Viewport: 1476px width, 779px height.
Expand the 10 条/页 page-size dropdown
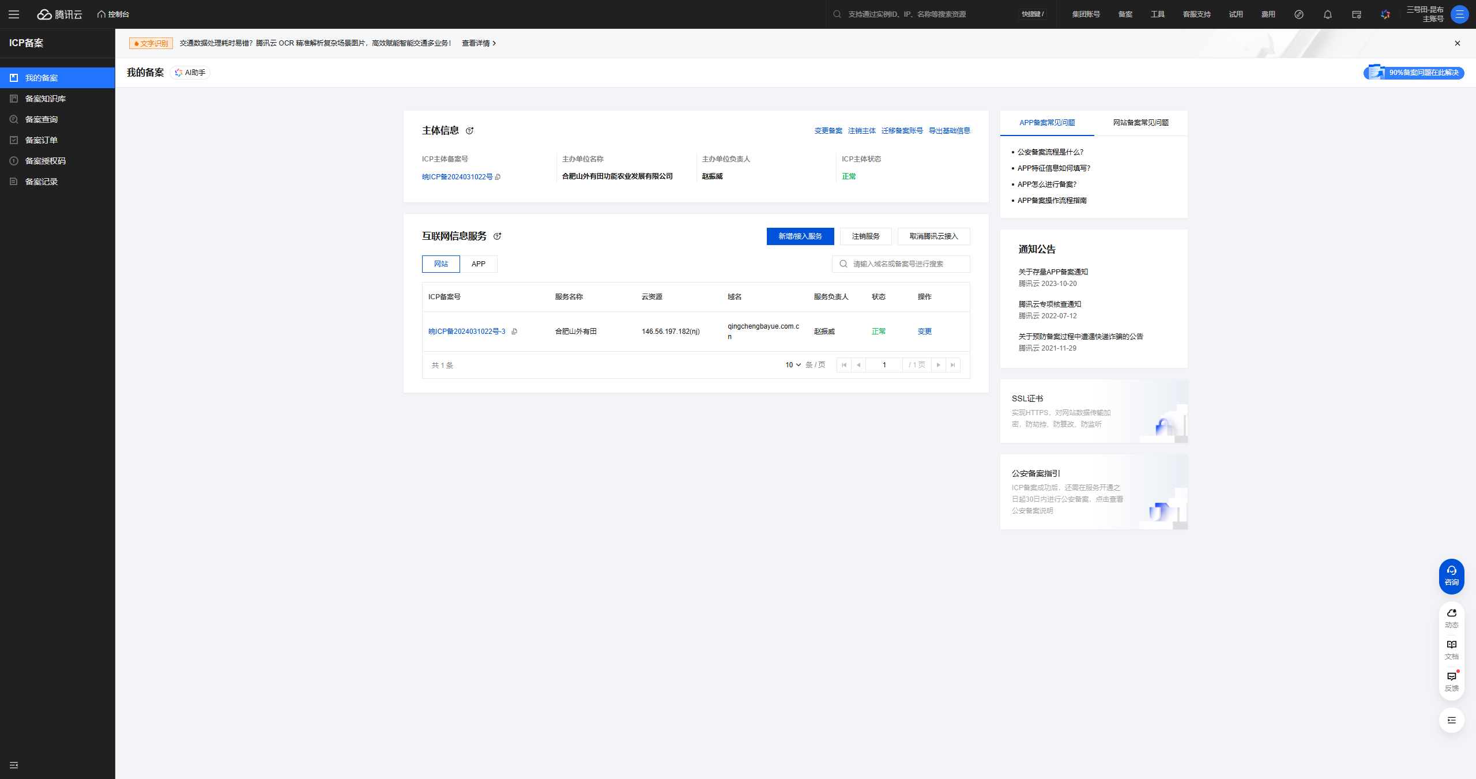(x=793, y=365)
